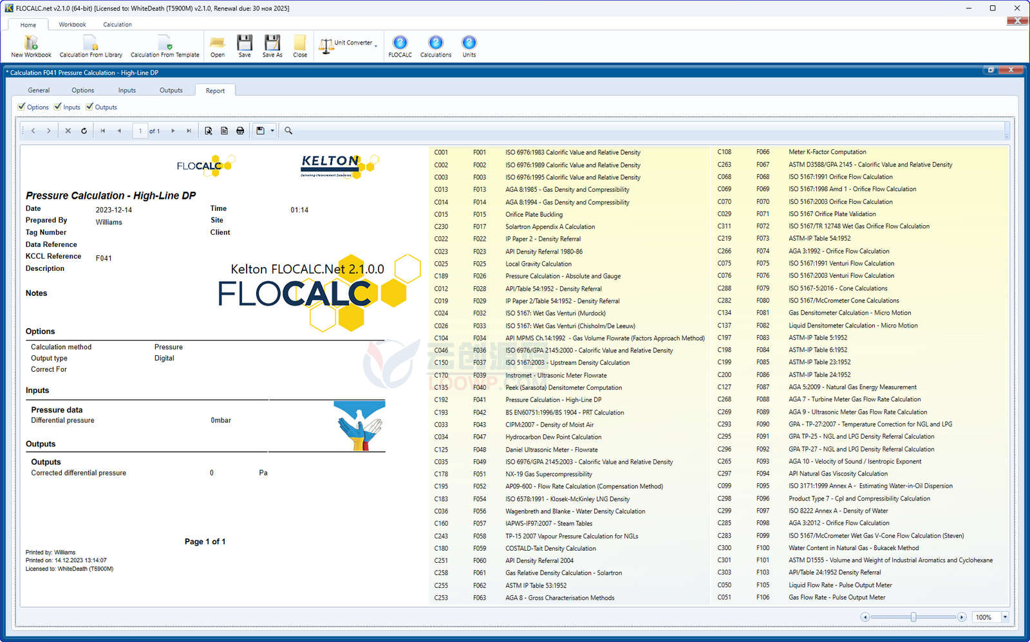
Task: Click the Open folder icon
Action: tap(218, 43)
